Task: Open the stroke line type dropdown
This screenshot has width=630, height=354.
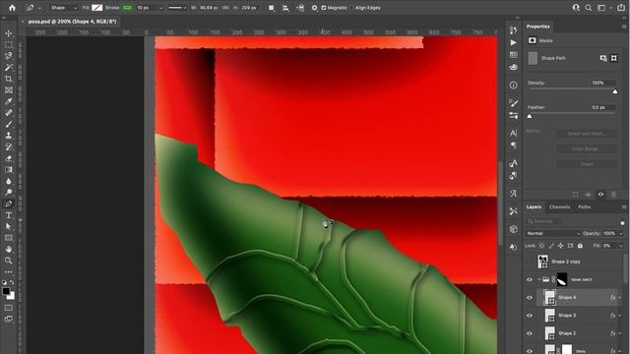Action: pos(177,8)
